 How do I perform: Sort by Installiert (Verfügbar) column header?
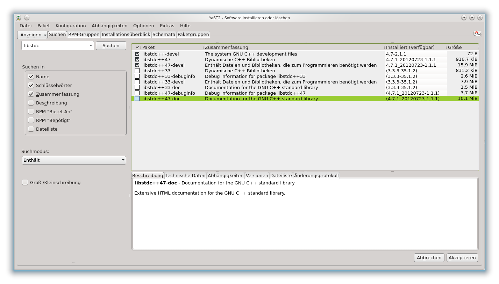[415, 47]
